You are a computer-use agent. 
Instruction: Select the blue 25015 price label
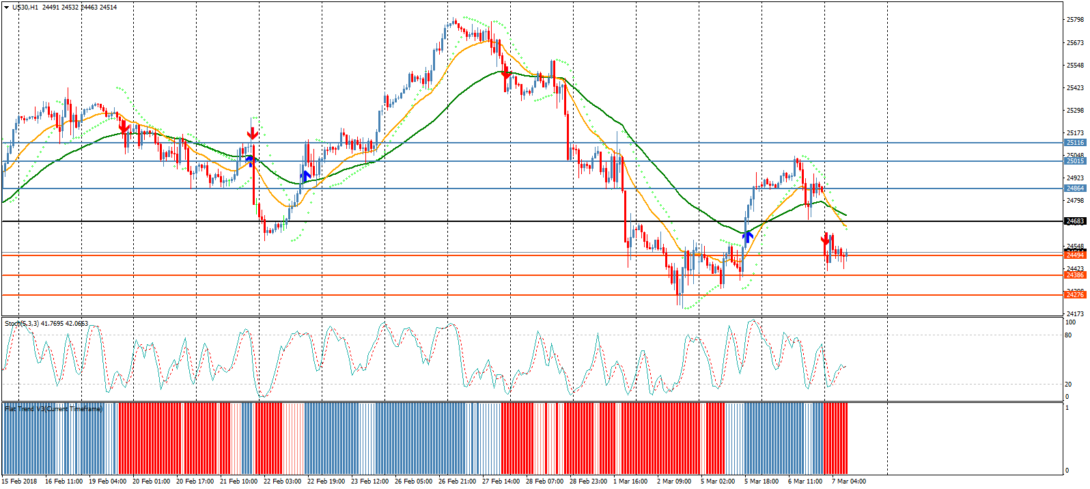(1074, 161)
